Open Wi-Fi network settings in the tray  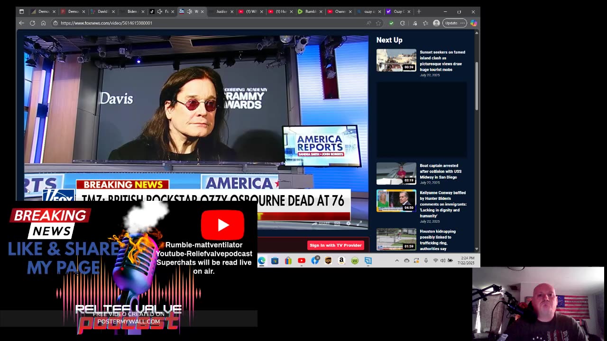point(435,260)
